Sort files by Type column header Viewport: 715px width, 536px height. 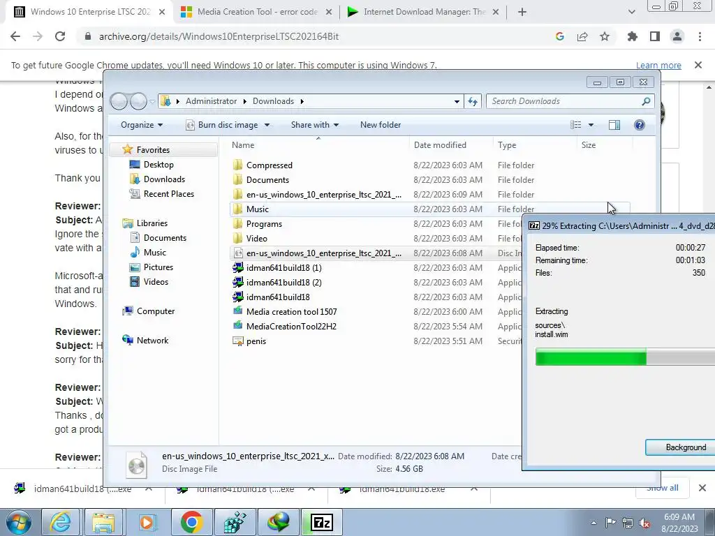point(507,145)
